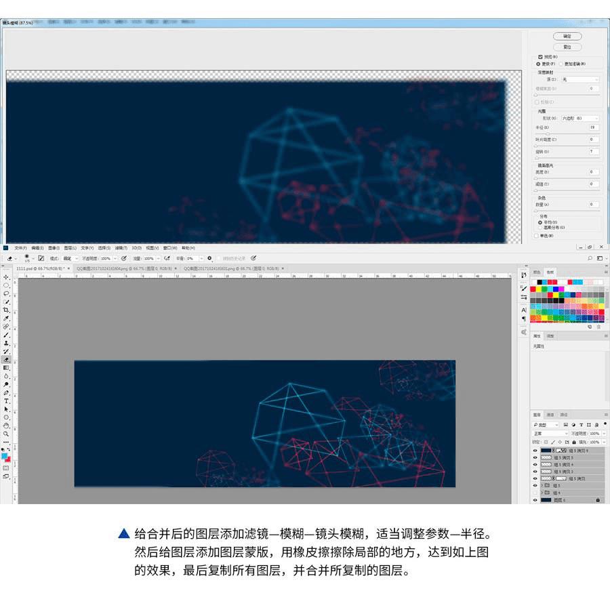The image size is (610, 597).
Task: Select the Zoom magnifier tool
Action: [x=6, y=434]
